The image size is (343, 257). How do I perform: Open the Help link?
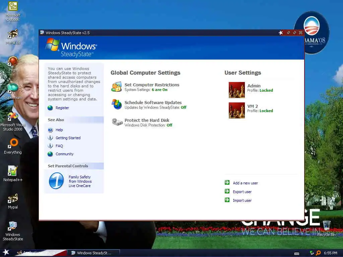[x=59, y=130]
